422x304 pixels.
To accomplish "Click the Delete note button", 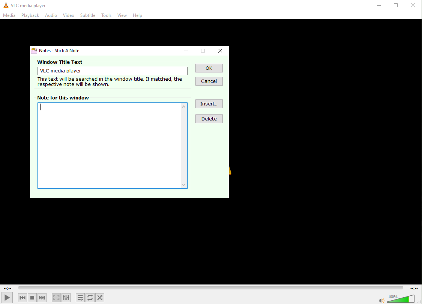I will point(209,119).
